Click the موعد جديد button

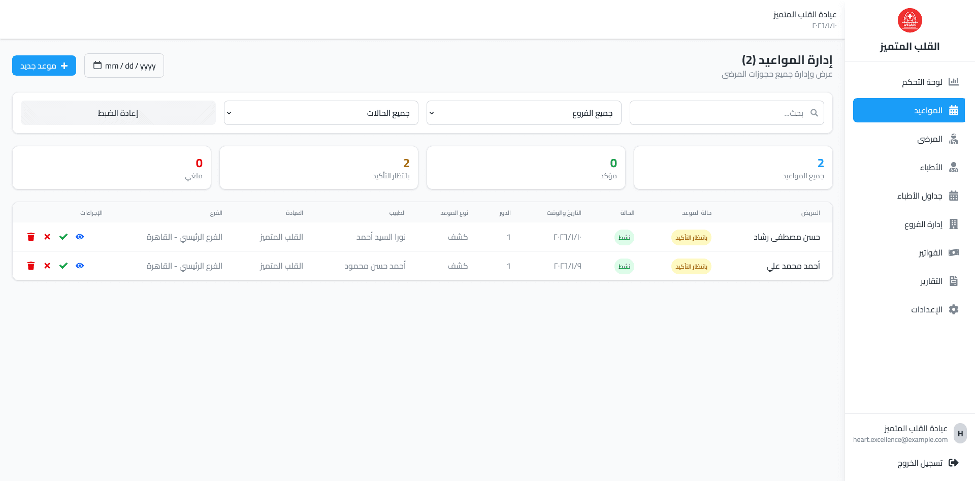[44, 66]
